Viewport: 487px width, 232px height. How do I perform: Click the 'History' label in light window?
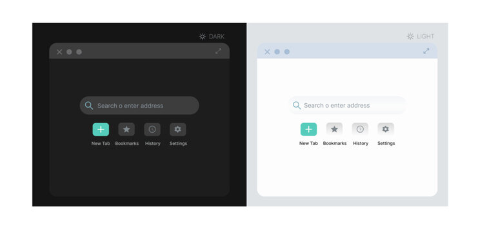[x=361, y=143]
